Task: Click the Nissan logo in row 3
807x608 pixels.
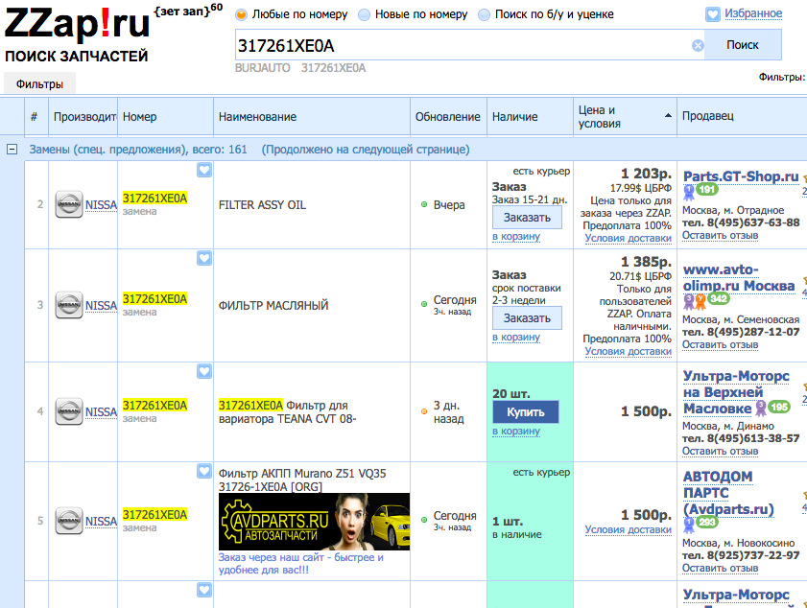Action: (x=69, y=306)
